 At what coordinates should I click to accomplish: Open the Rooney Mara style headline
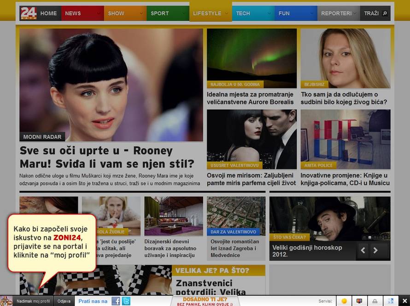[107, 157]
